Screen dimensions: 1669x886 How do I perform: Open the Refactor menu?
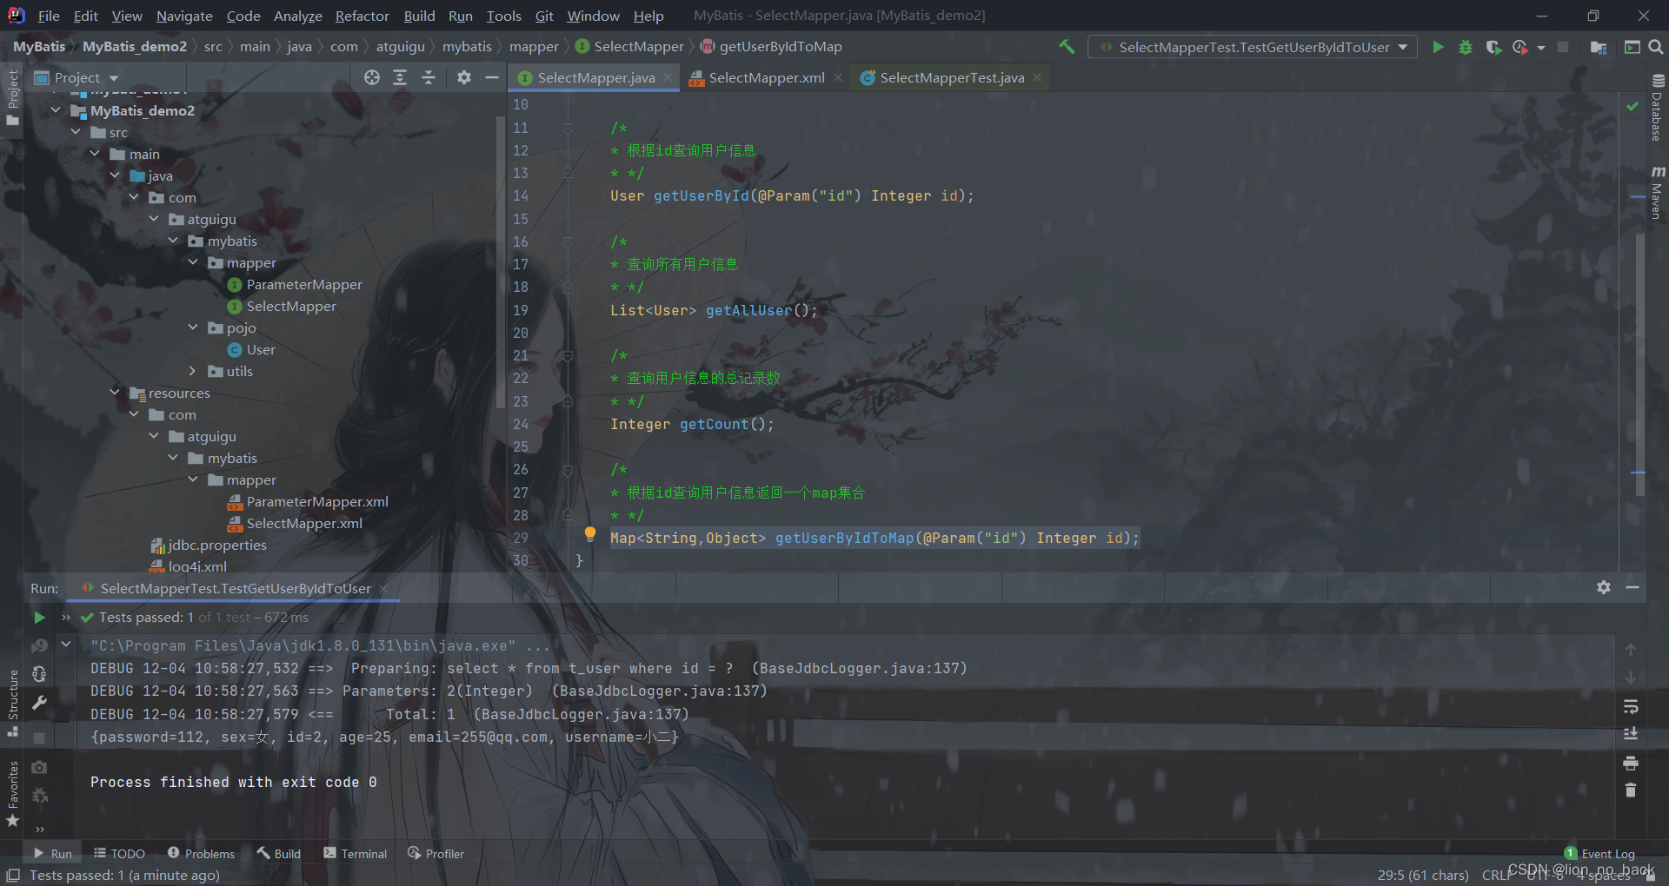362,16
